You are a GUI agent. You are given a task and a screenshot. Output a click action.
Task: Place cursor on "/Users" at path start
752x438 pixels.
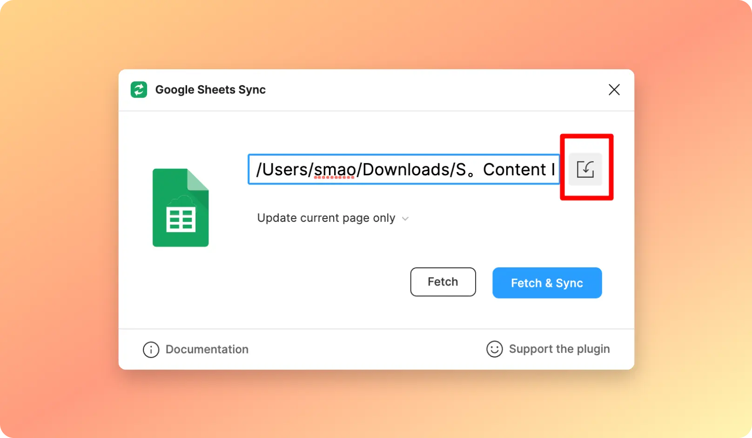pos(282,170)
